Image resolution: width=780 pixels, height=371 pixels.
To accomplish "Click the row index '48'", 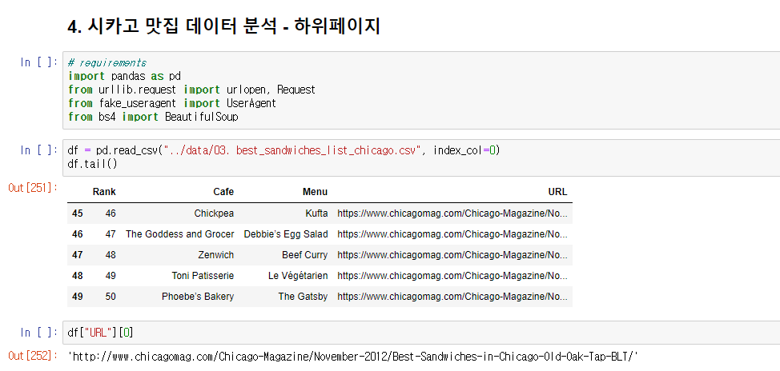I will [x=78, y=276].
